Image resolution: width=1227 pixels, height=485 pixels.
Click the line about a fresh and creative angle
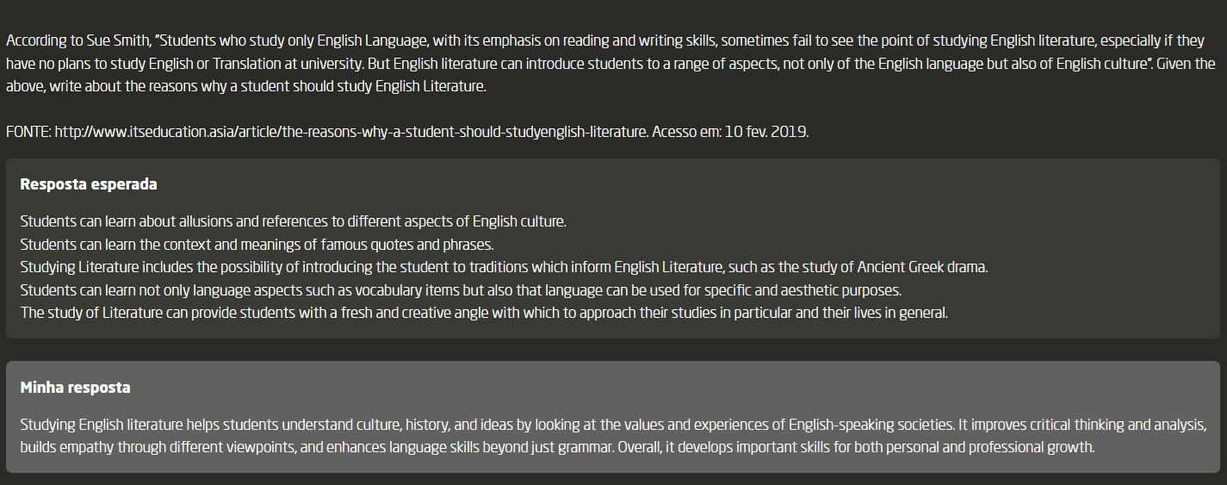[483, 313]
